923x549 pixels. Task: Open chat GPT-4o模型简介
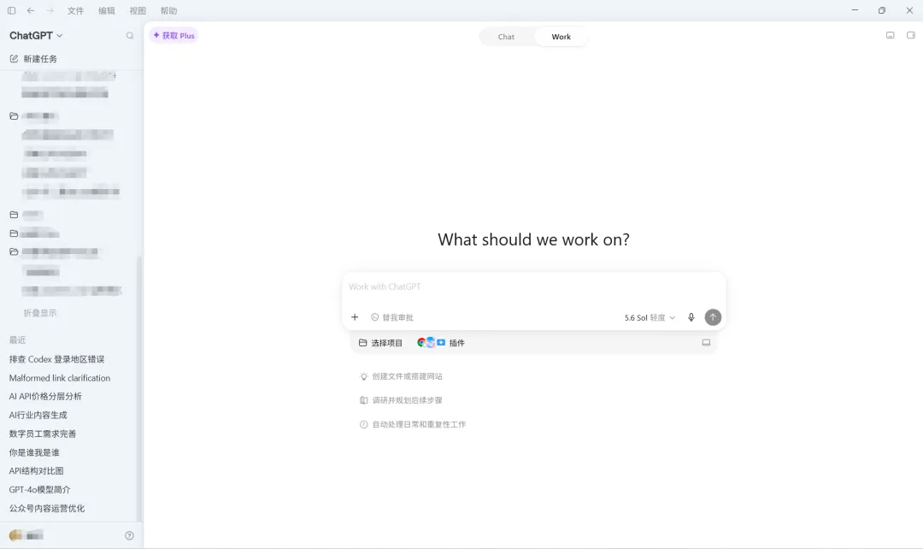39,489
